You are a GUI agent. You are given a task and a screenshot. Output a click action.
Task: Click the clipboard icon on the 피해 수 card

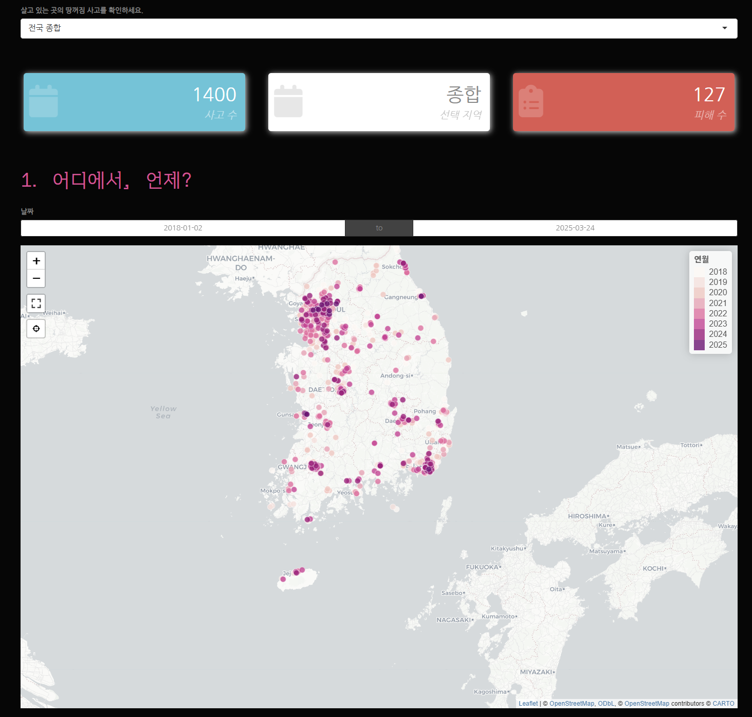pos(531,101)
